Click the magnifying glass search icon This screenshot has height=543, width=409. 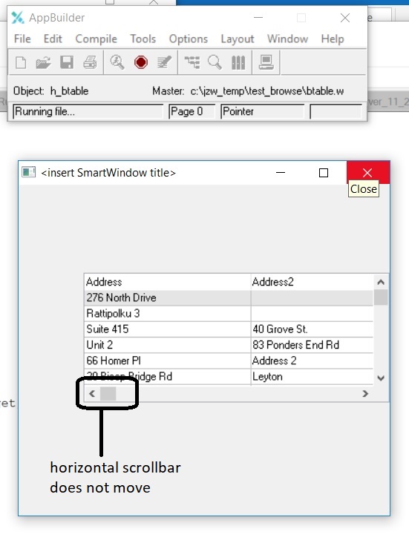tap(215, 62)
